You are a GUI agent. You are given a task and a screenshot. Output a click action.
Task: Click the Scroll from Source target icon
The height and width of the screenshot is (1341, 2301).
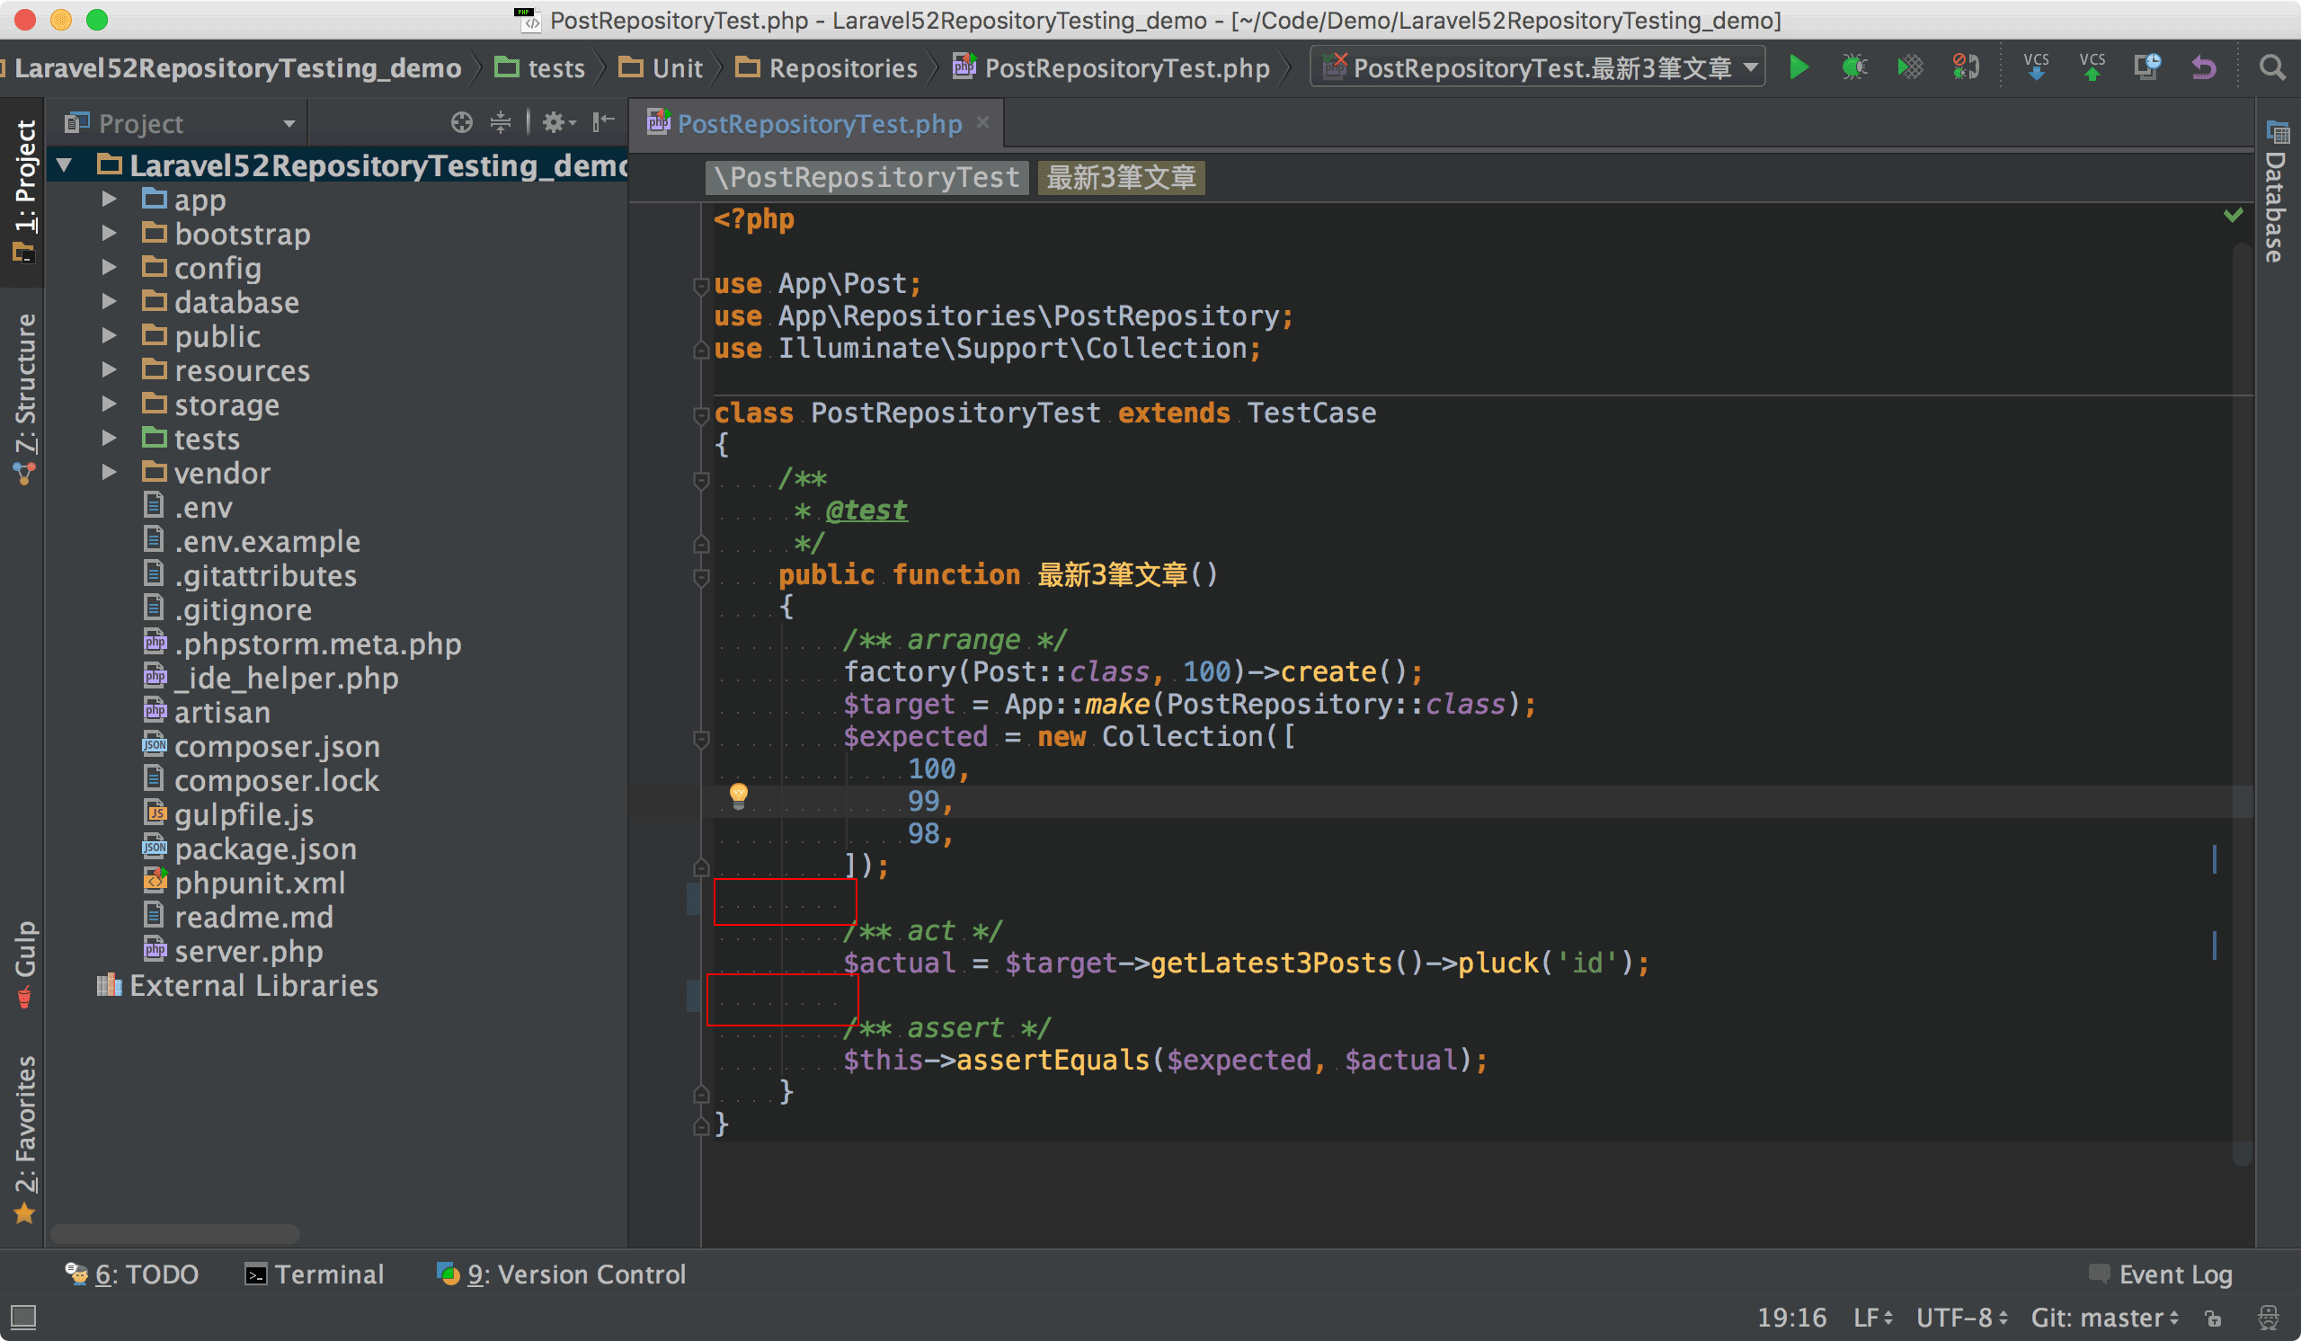(462, 122)
